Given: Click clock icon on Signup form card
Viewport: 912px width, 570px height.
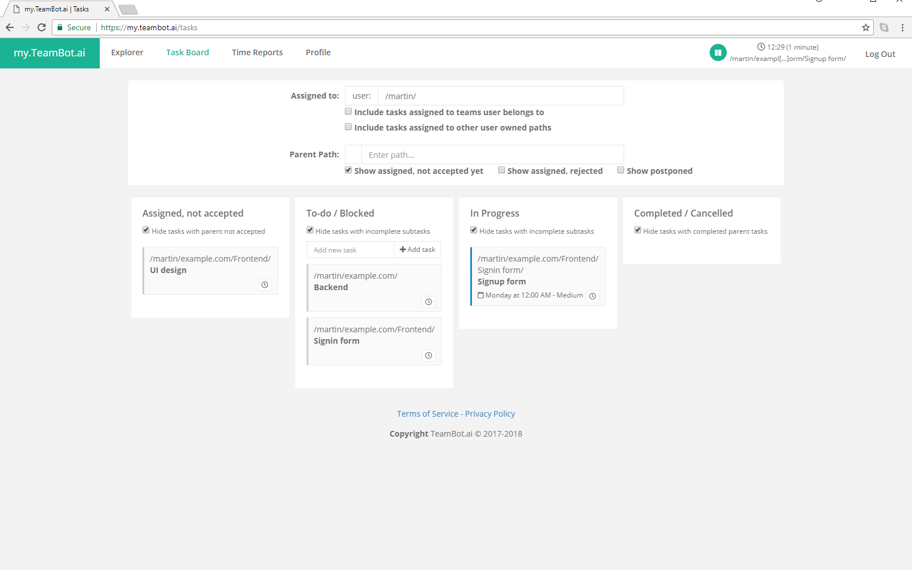Looking at the screenshot, I should [593, 296].
